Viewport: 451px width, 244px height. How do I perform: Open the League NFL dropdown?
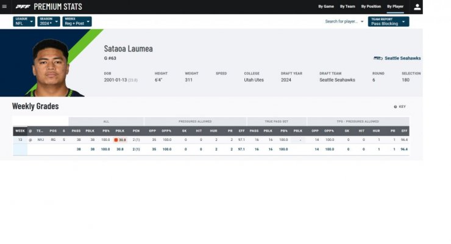coord(24,21)
